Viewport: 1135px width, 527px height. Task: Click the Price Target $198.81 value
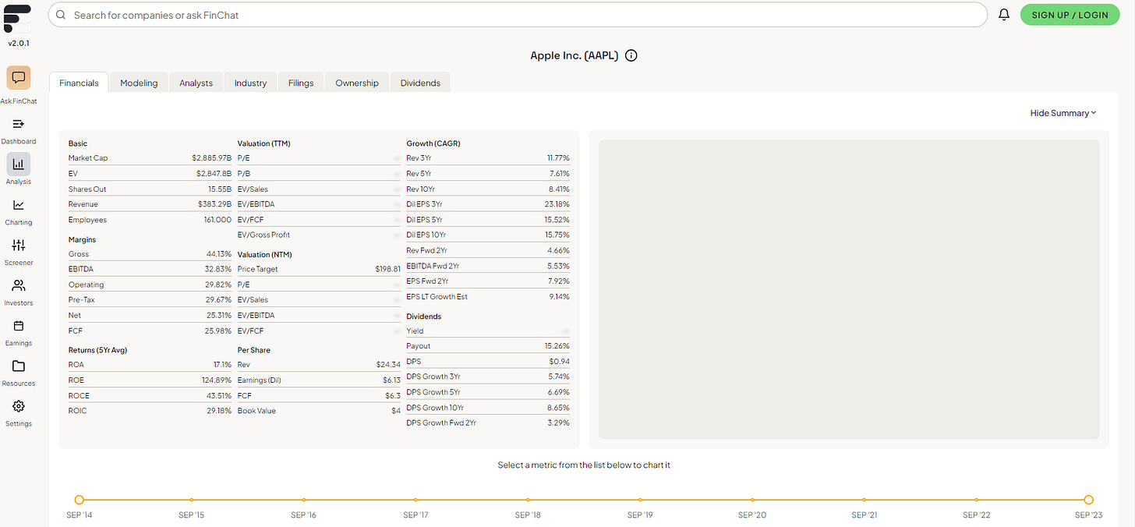(x=387, y=269)
